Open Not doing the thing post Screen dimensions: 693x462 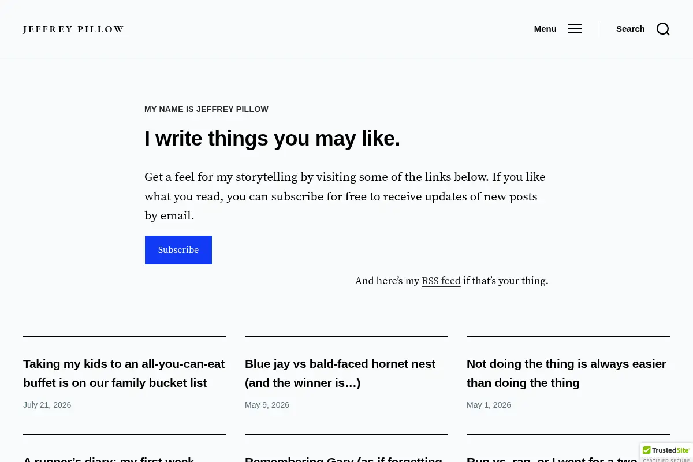click(x=567, y=373)
